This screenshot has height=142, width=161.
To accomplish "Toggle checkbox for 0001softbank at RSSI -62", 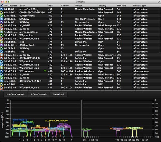I will point(2,16).
